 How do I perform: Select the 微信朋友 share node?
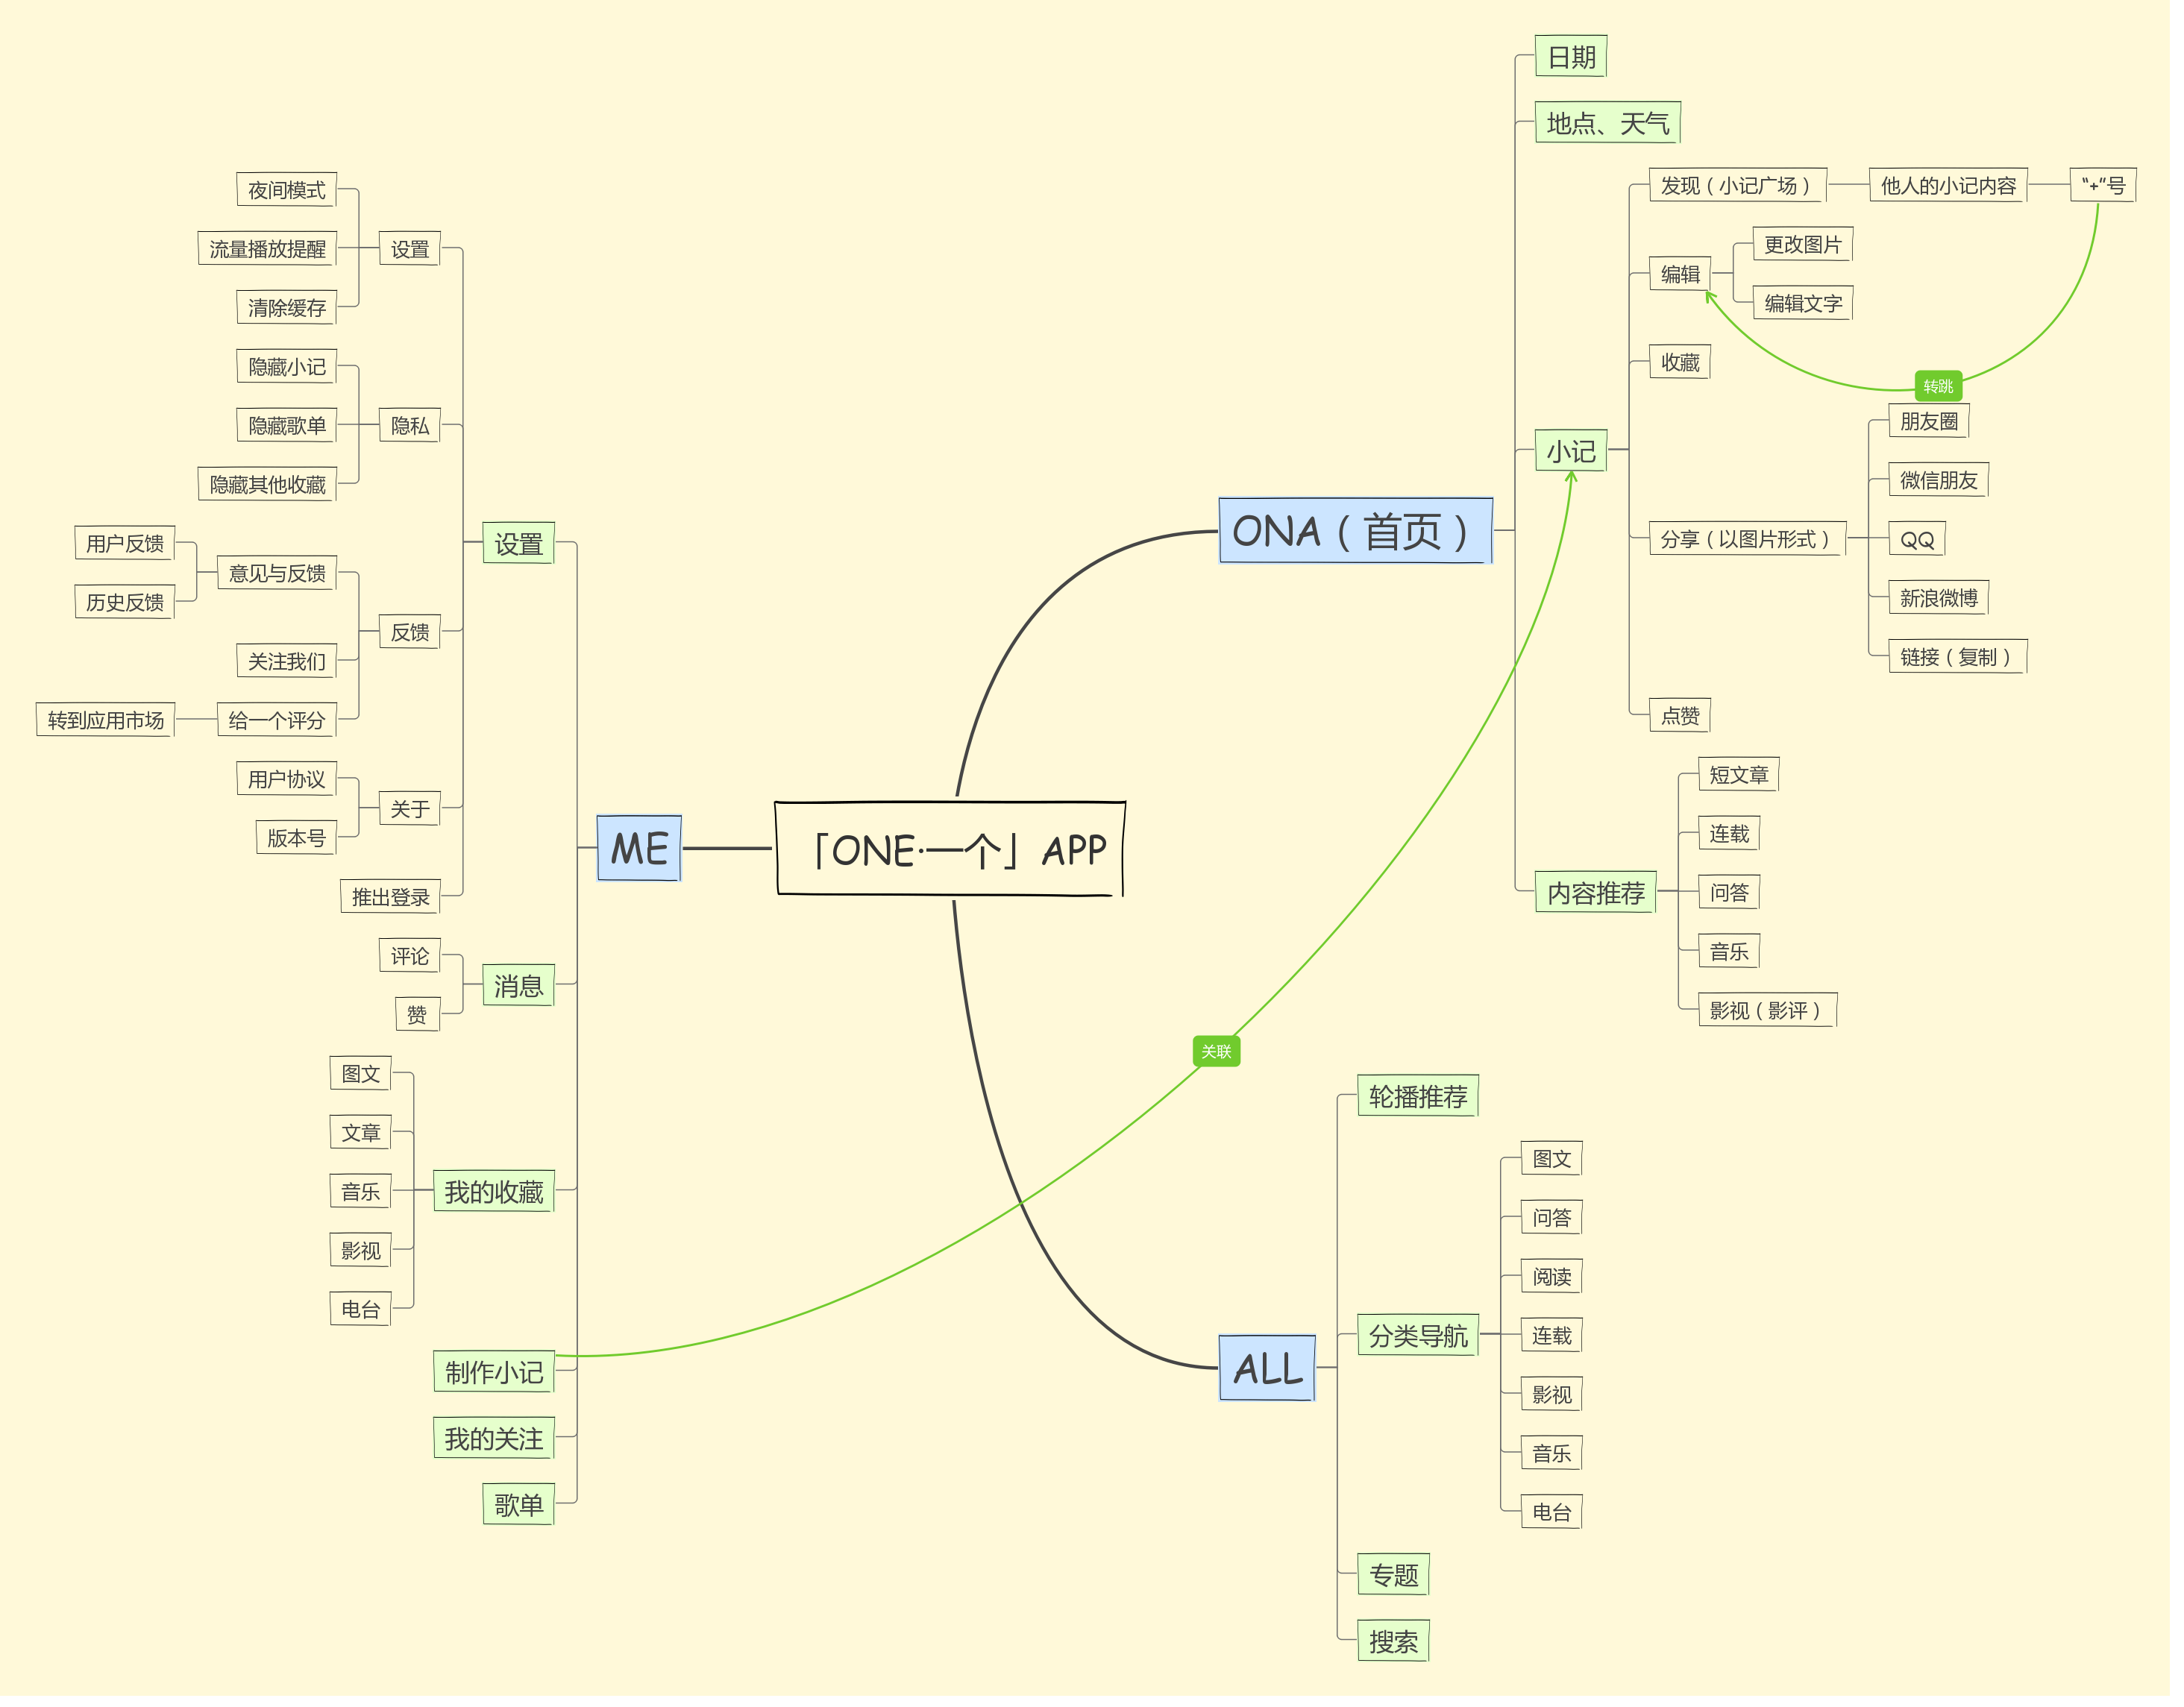click(1950, 483)
